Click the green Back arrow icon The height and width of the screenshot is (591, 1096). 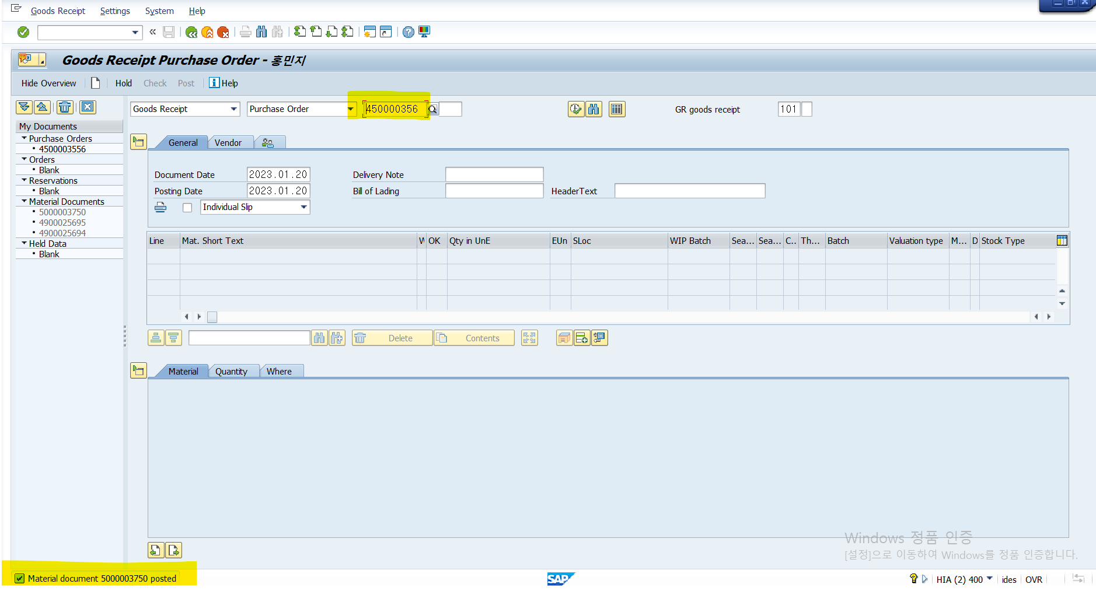pyautogui.click(x=191, y=32)
